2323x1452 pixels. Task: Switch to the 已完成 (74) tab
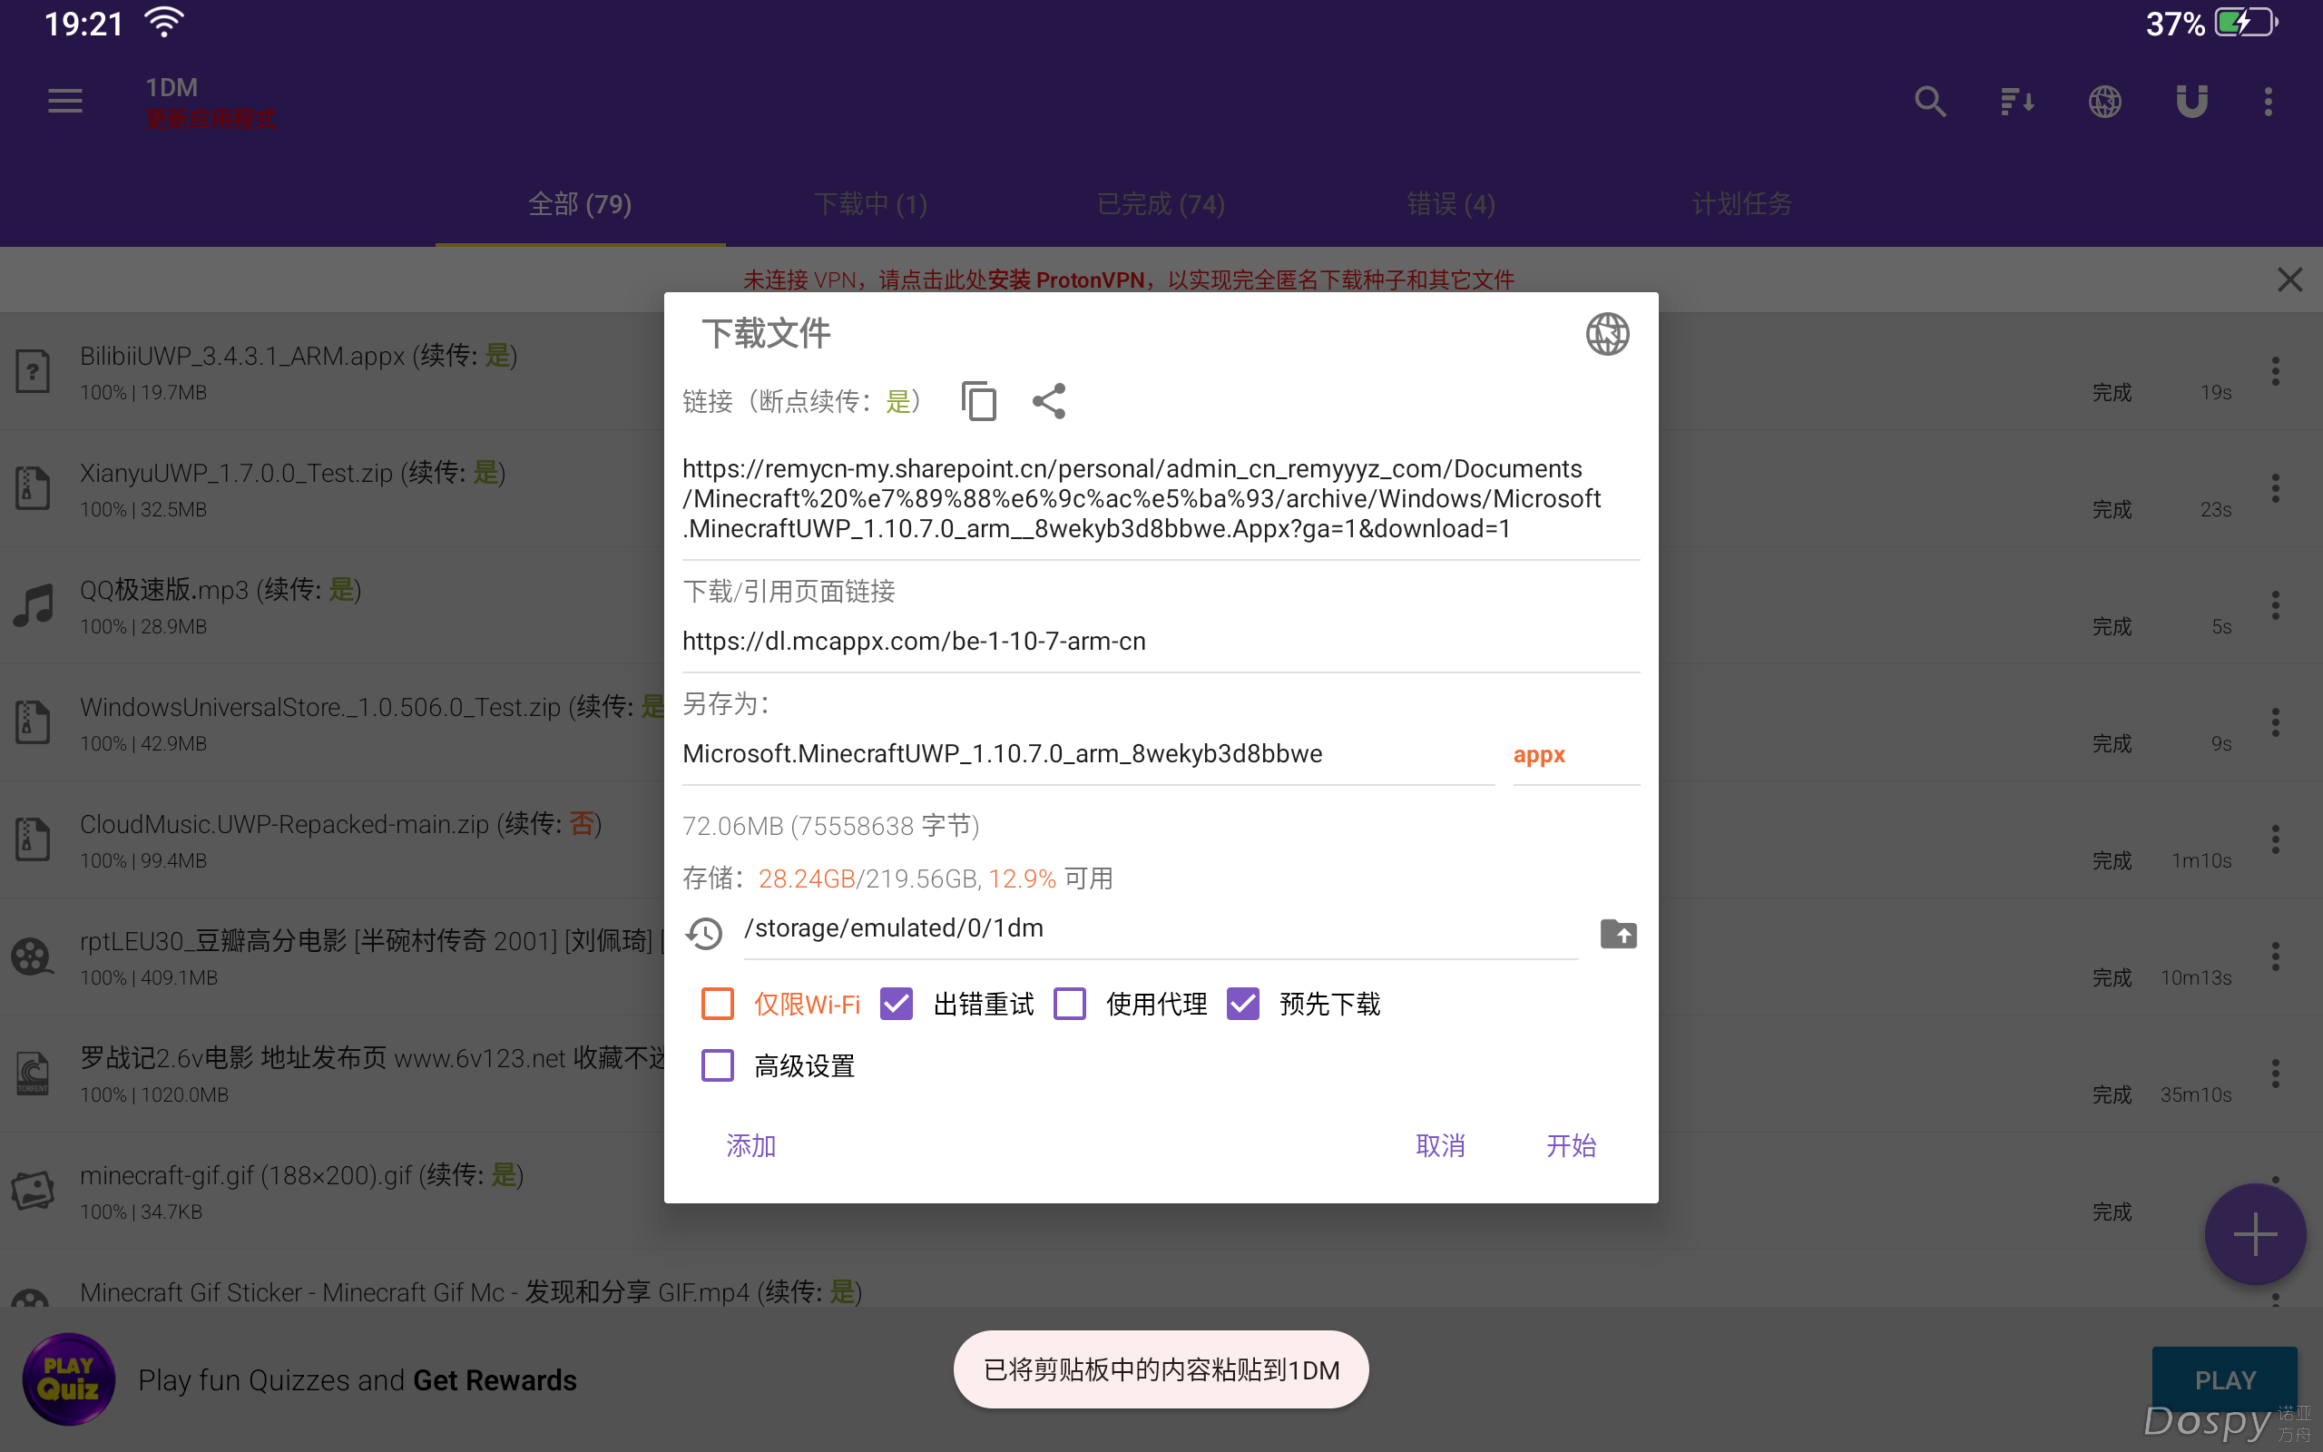pyautogui.click(x=1161, y=204)
